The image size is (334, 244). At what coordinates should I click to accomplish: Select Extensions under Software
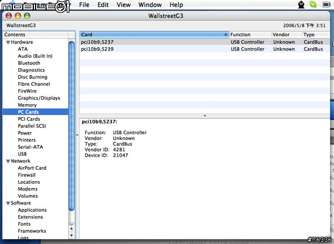coord(31,217)
